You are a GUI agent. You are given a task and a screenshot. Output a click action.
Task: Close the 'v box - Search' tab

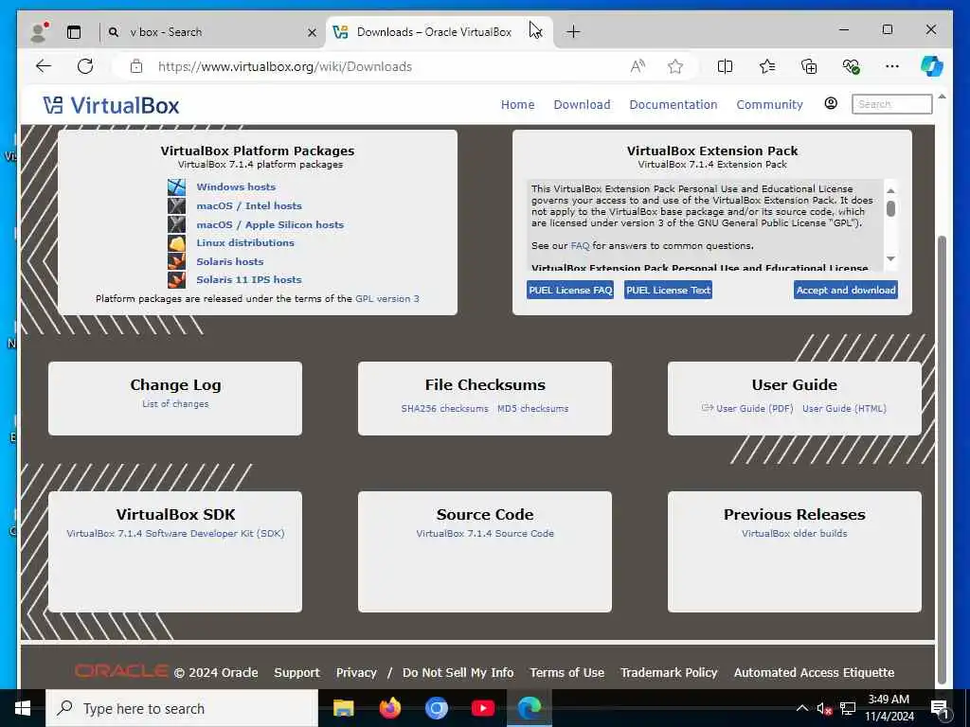pos(313,32)
